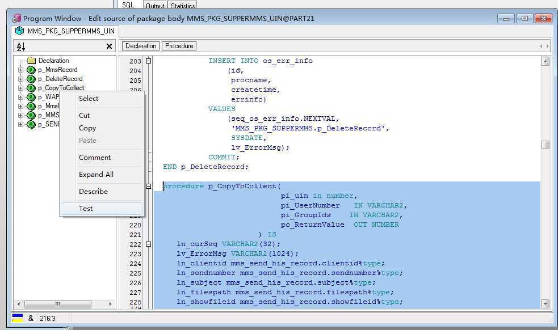Click the tree panel scroll left arrow
This screenshot has height=330, width=558.
click(x=19, y=304)
